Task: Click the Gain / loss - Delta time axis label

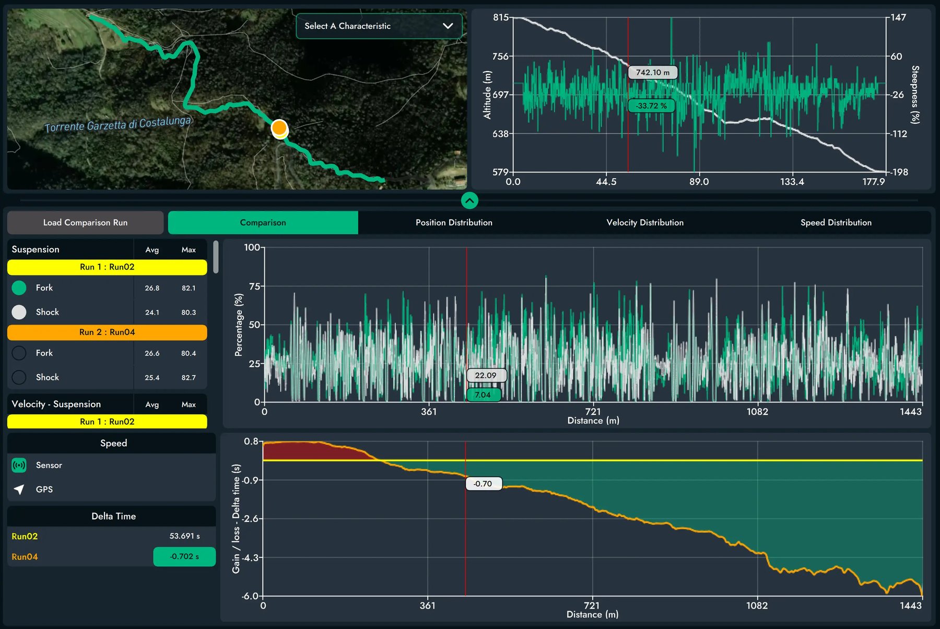Action: (236, 518)
